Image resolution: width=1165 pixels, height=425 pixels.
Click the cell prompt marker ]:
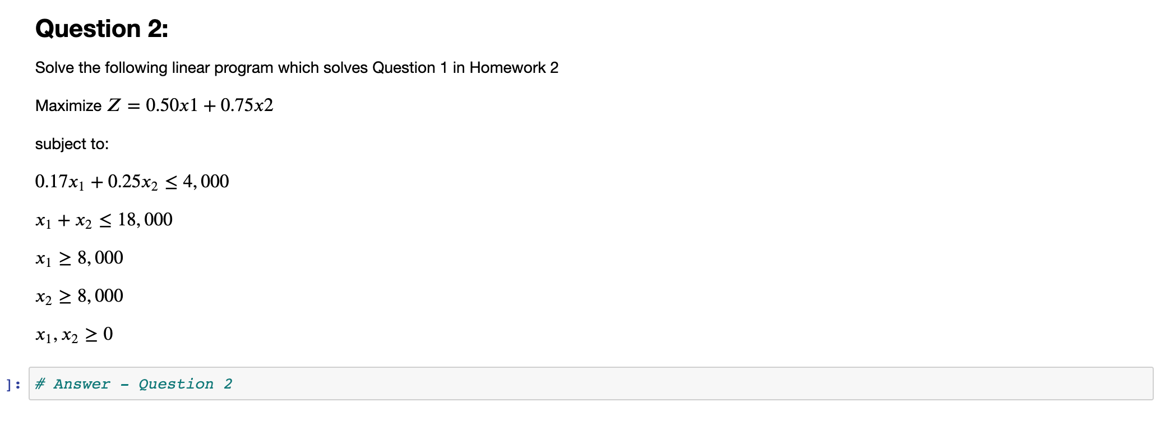[x=12, y=384]
